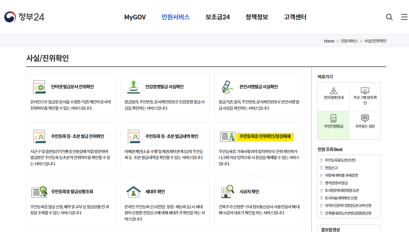
Task: Open the search magnifier icon
Action: (x=389, y=17)
